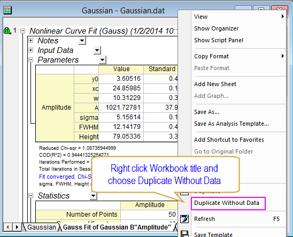Click the Refresh icon in context menu
Screen dimensions: 293x237
(x=184, y=219)
